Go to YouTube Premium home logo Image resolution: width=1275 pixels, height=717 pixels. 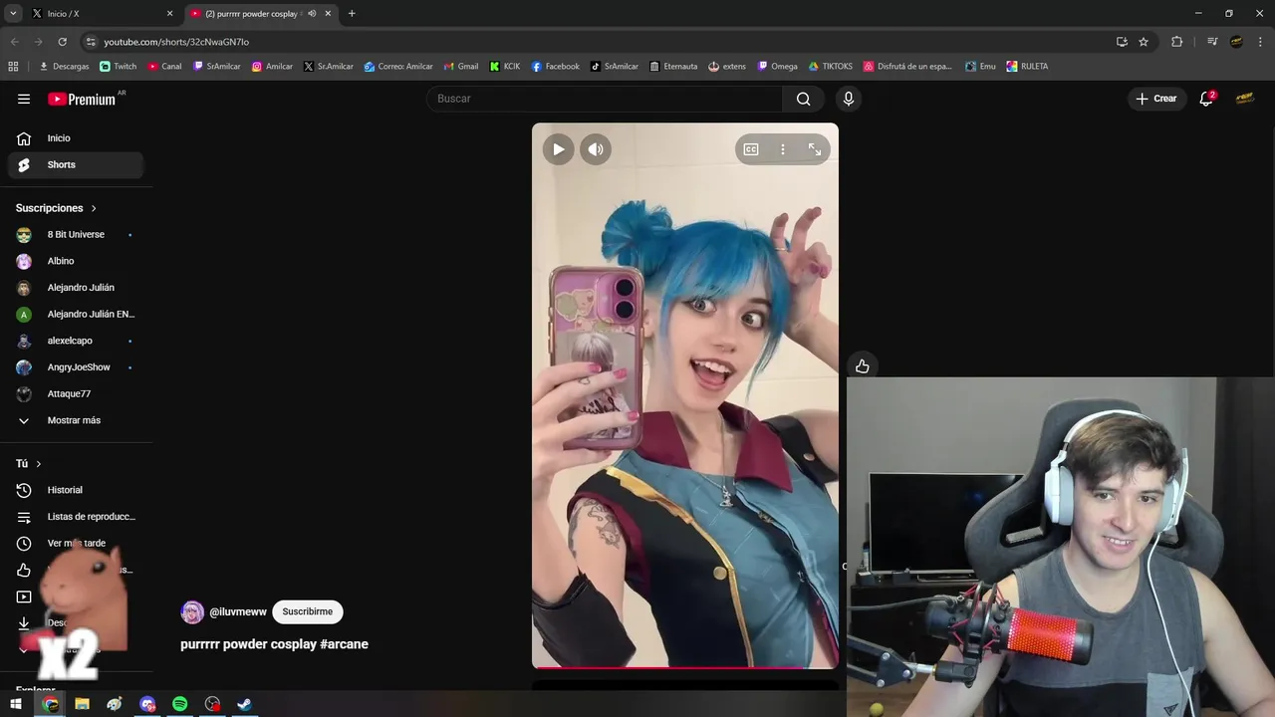[83, 99]
